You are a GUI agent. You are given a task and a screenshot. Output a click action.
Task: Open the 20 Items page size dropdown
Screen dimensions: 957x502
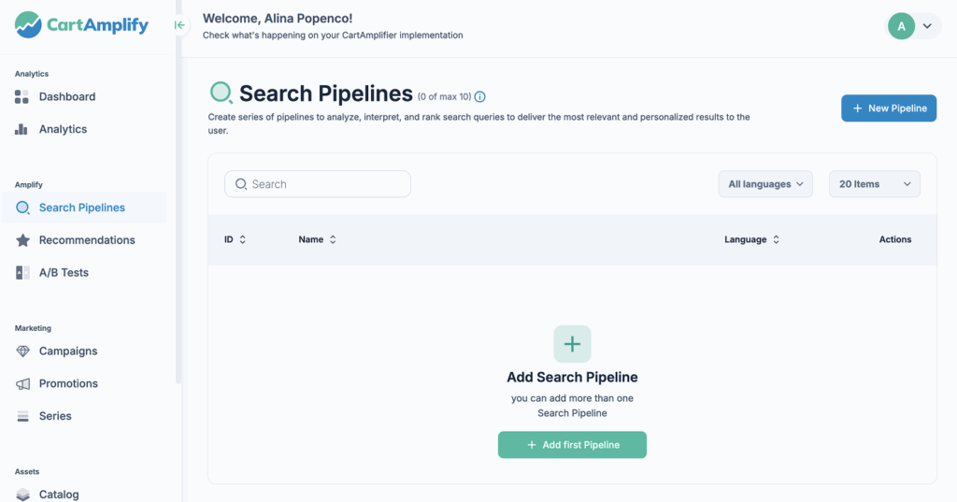pos(874,184)
